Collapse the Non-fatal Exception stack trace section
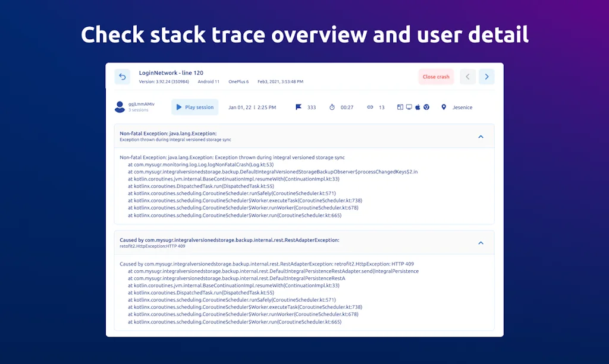Image resolution: width=609 pixels, height=364 pixels. [481, 136]
